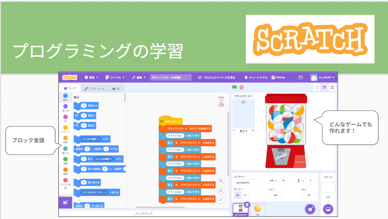The image size is (388, 219).
Task: Zoom out of the code workspace
Action: (221, 190)
